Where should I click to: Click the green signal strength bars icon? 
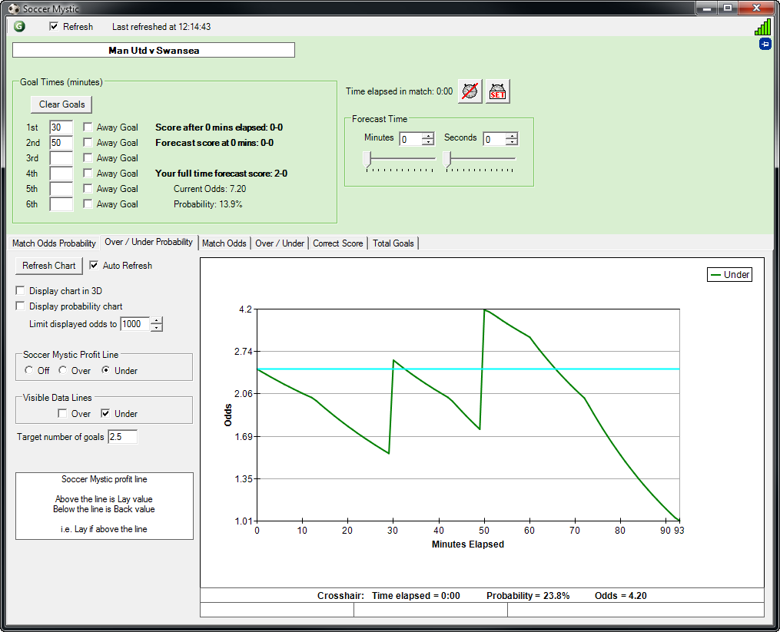(x=762, y=27)
